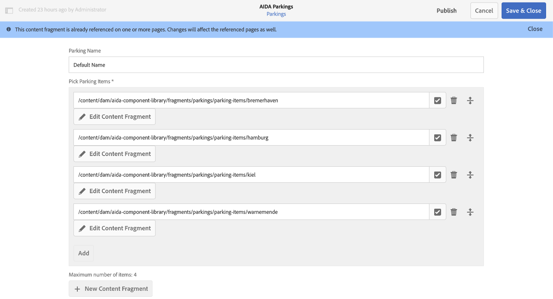Open path picker for warnemende item
The image size is (553, 299).
click(438, 212)
